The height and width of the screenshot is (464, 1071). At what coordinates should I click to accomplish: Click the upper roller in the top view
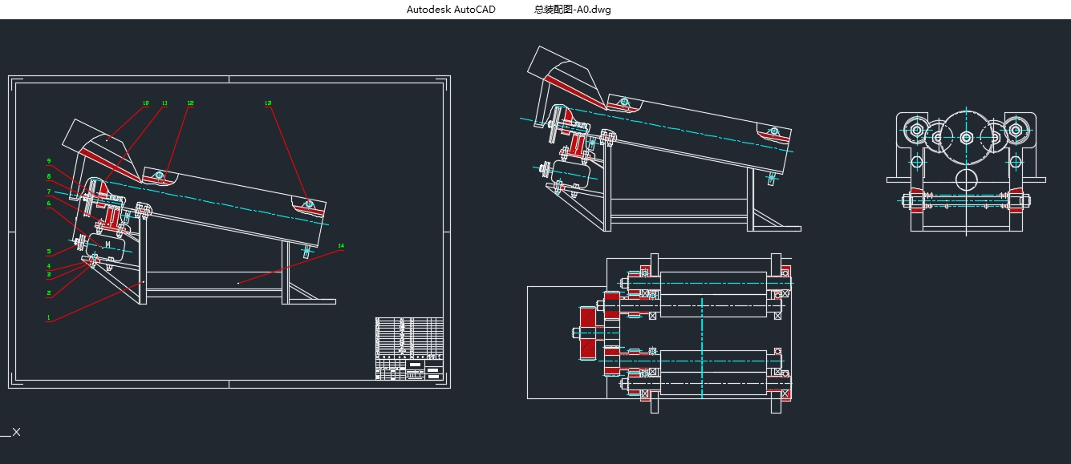pos(712,283)
